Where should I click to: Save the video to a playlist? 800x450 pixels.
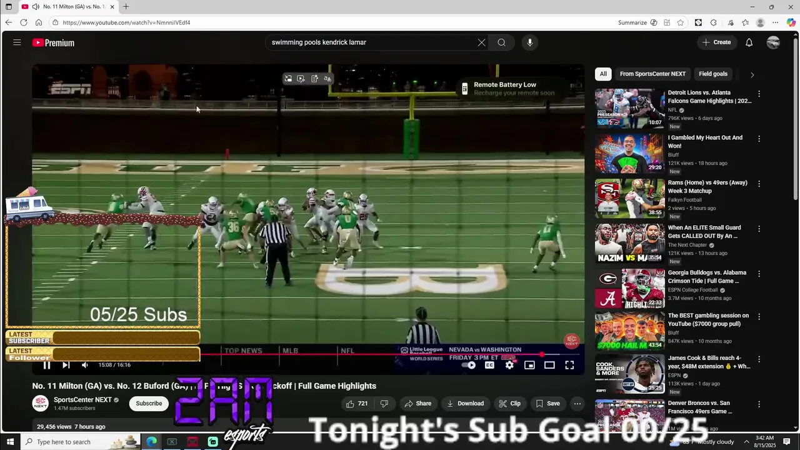click(547, 404)
